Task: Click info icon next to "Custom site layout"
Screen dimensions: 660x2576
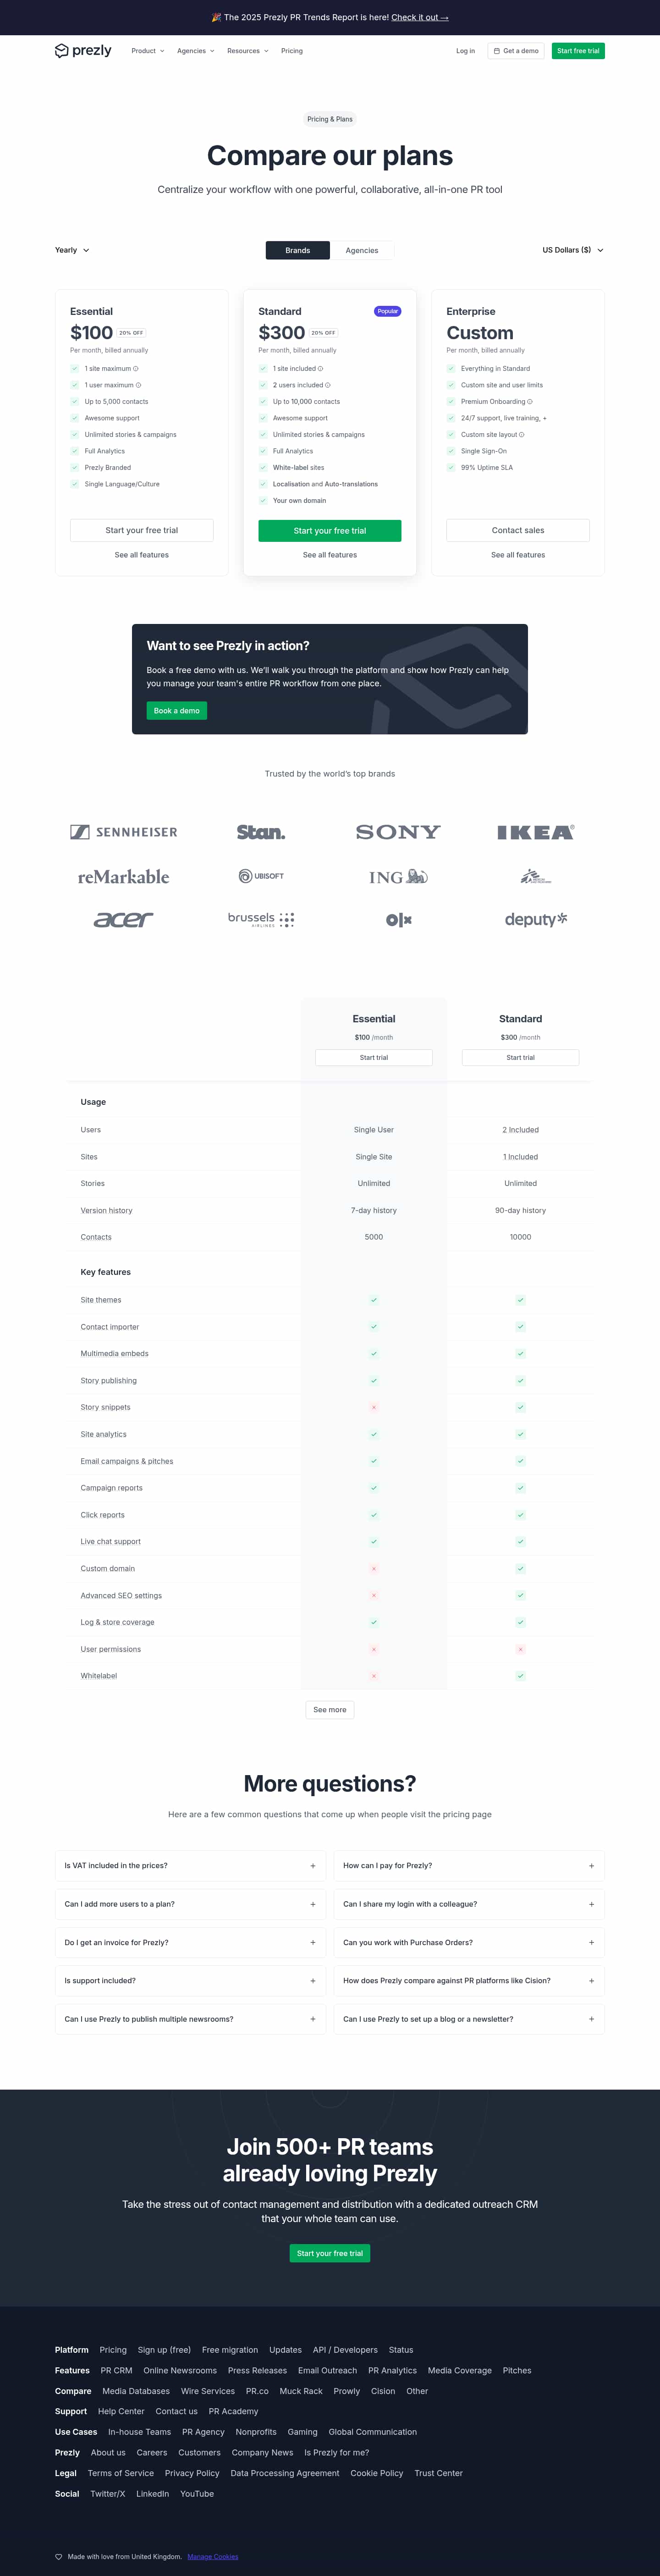Action: tap(522, 435)
